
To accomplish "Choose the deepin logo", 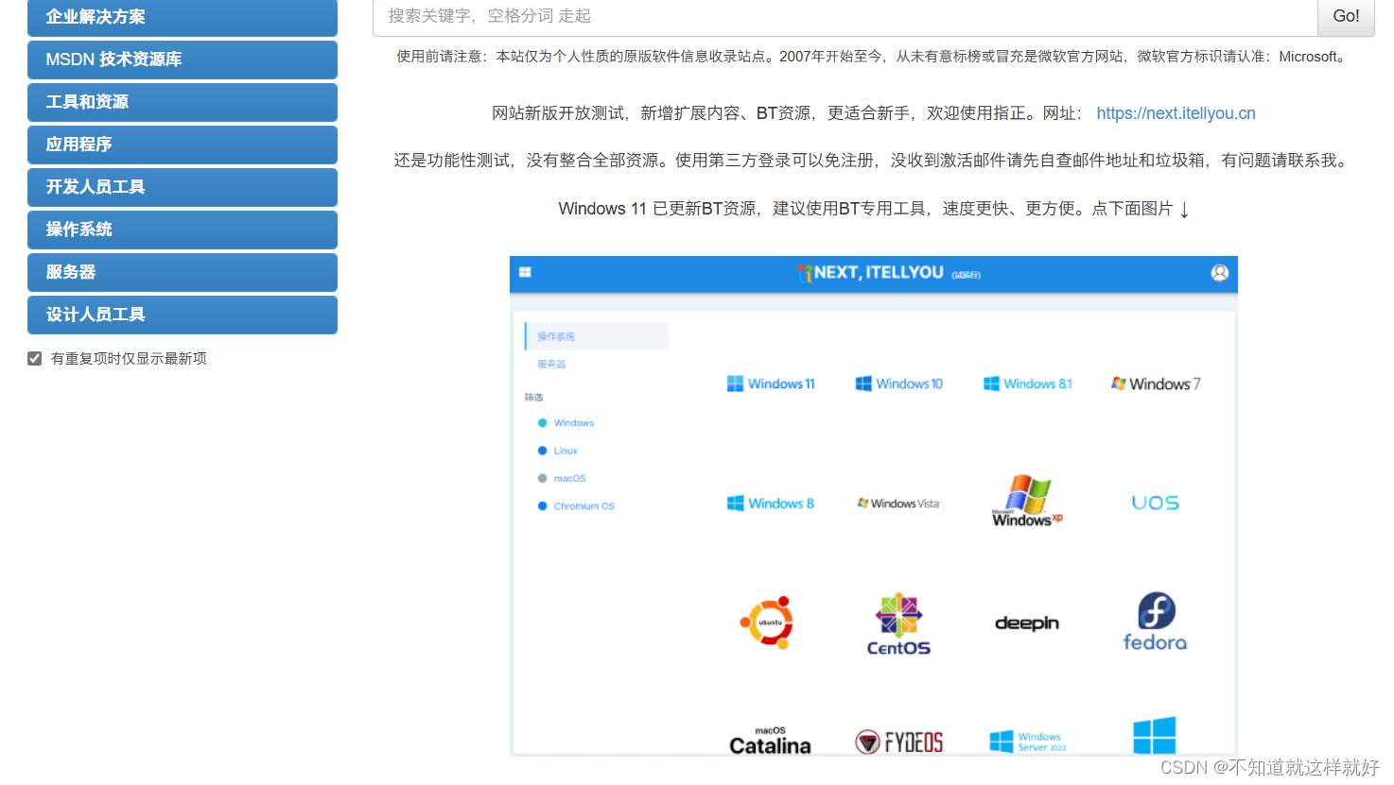I will pos(1027,623).
